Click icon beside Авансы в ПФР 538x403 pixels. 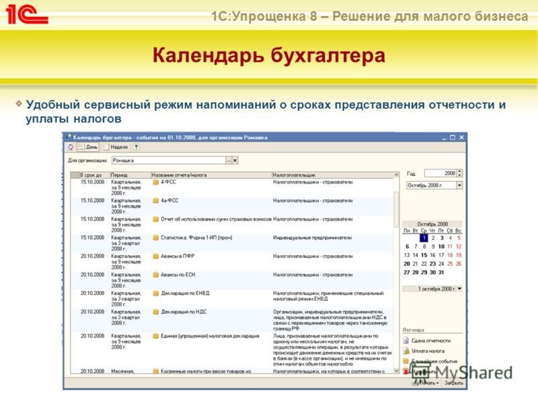[155, 256]
